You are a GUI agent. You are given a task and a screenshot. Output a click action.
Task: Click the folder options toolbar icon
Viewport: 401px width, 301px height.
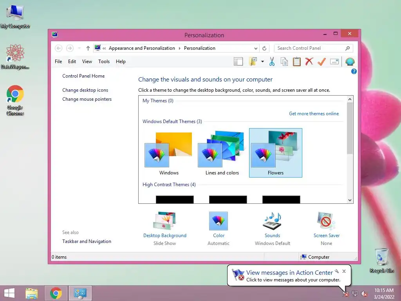(x=253, y=62)
